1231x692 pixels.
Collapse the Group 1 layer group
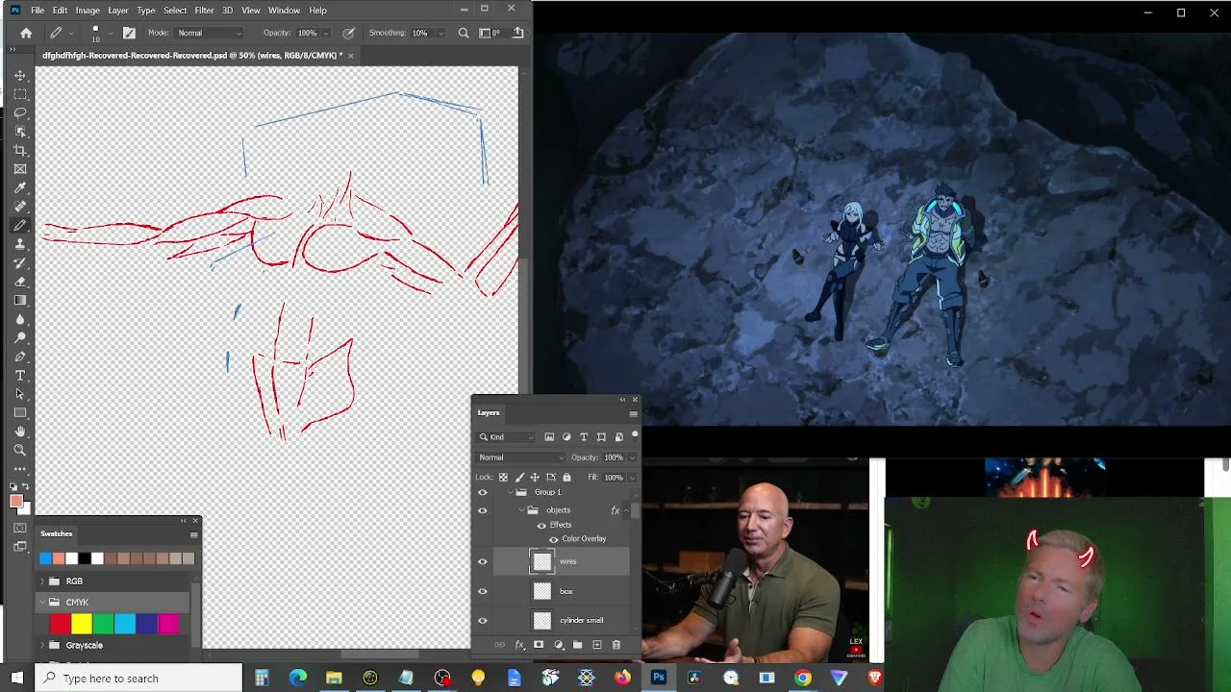coord(511,492)
